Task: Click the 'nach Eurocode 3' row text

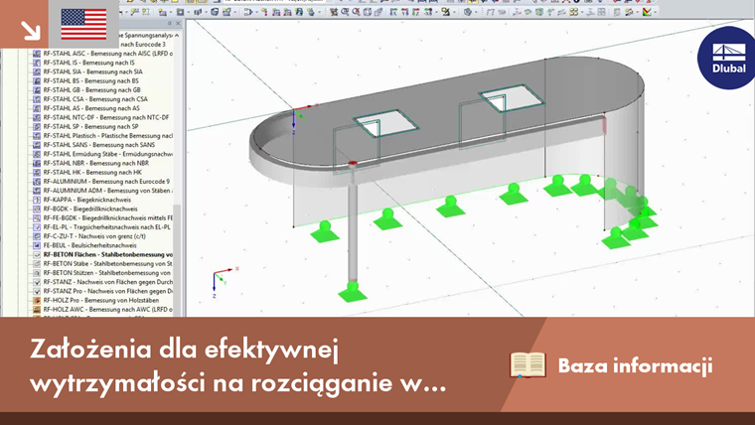Action: 143,45
